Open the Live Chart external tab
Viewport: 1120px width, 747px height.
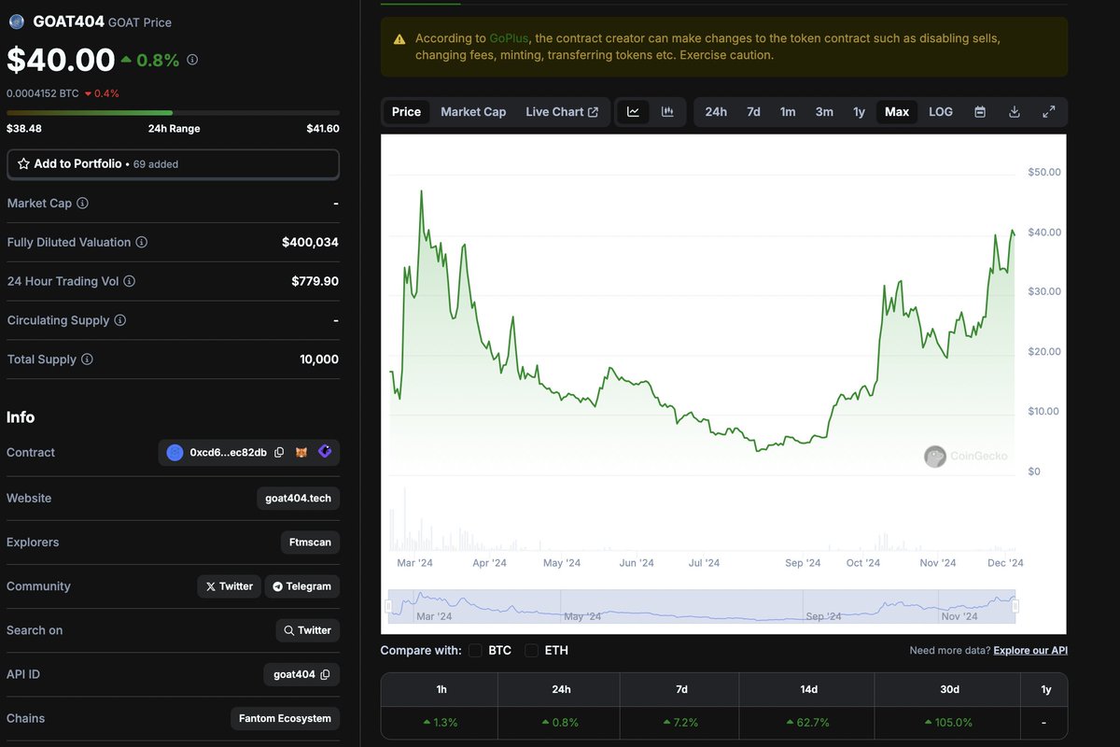point(562,112)
